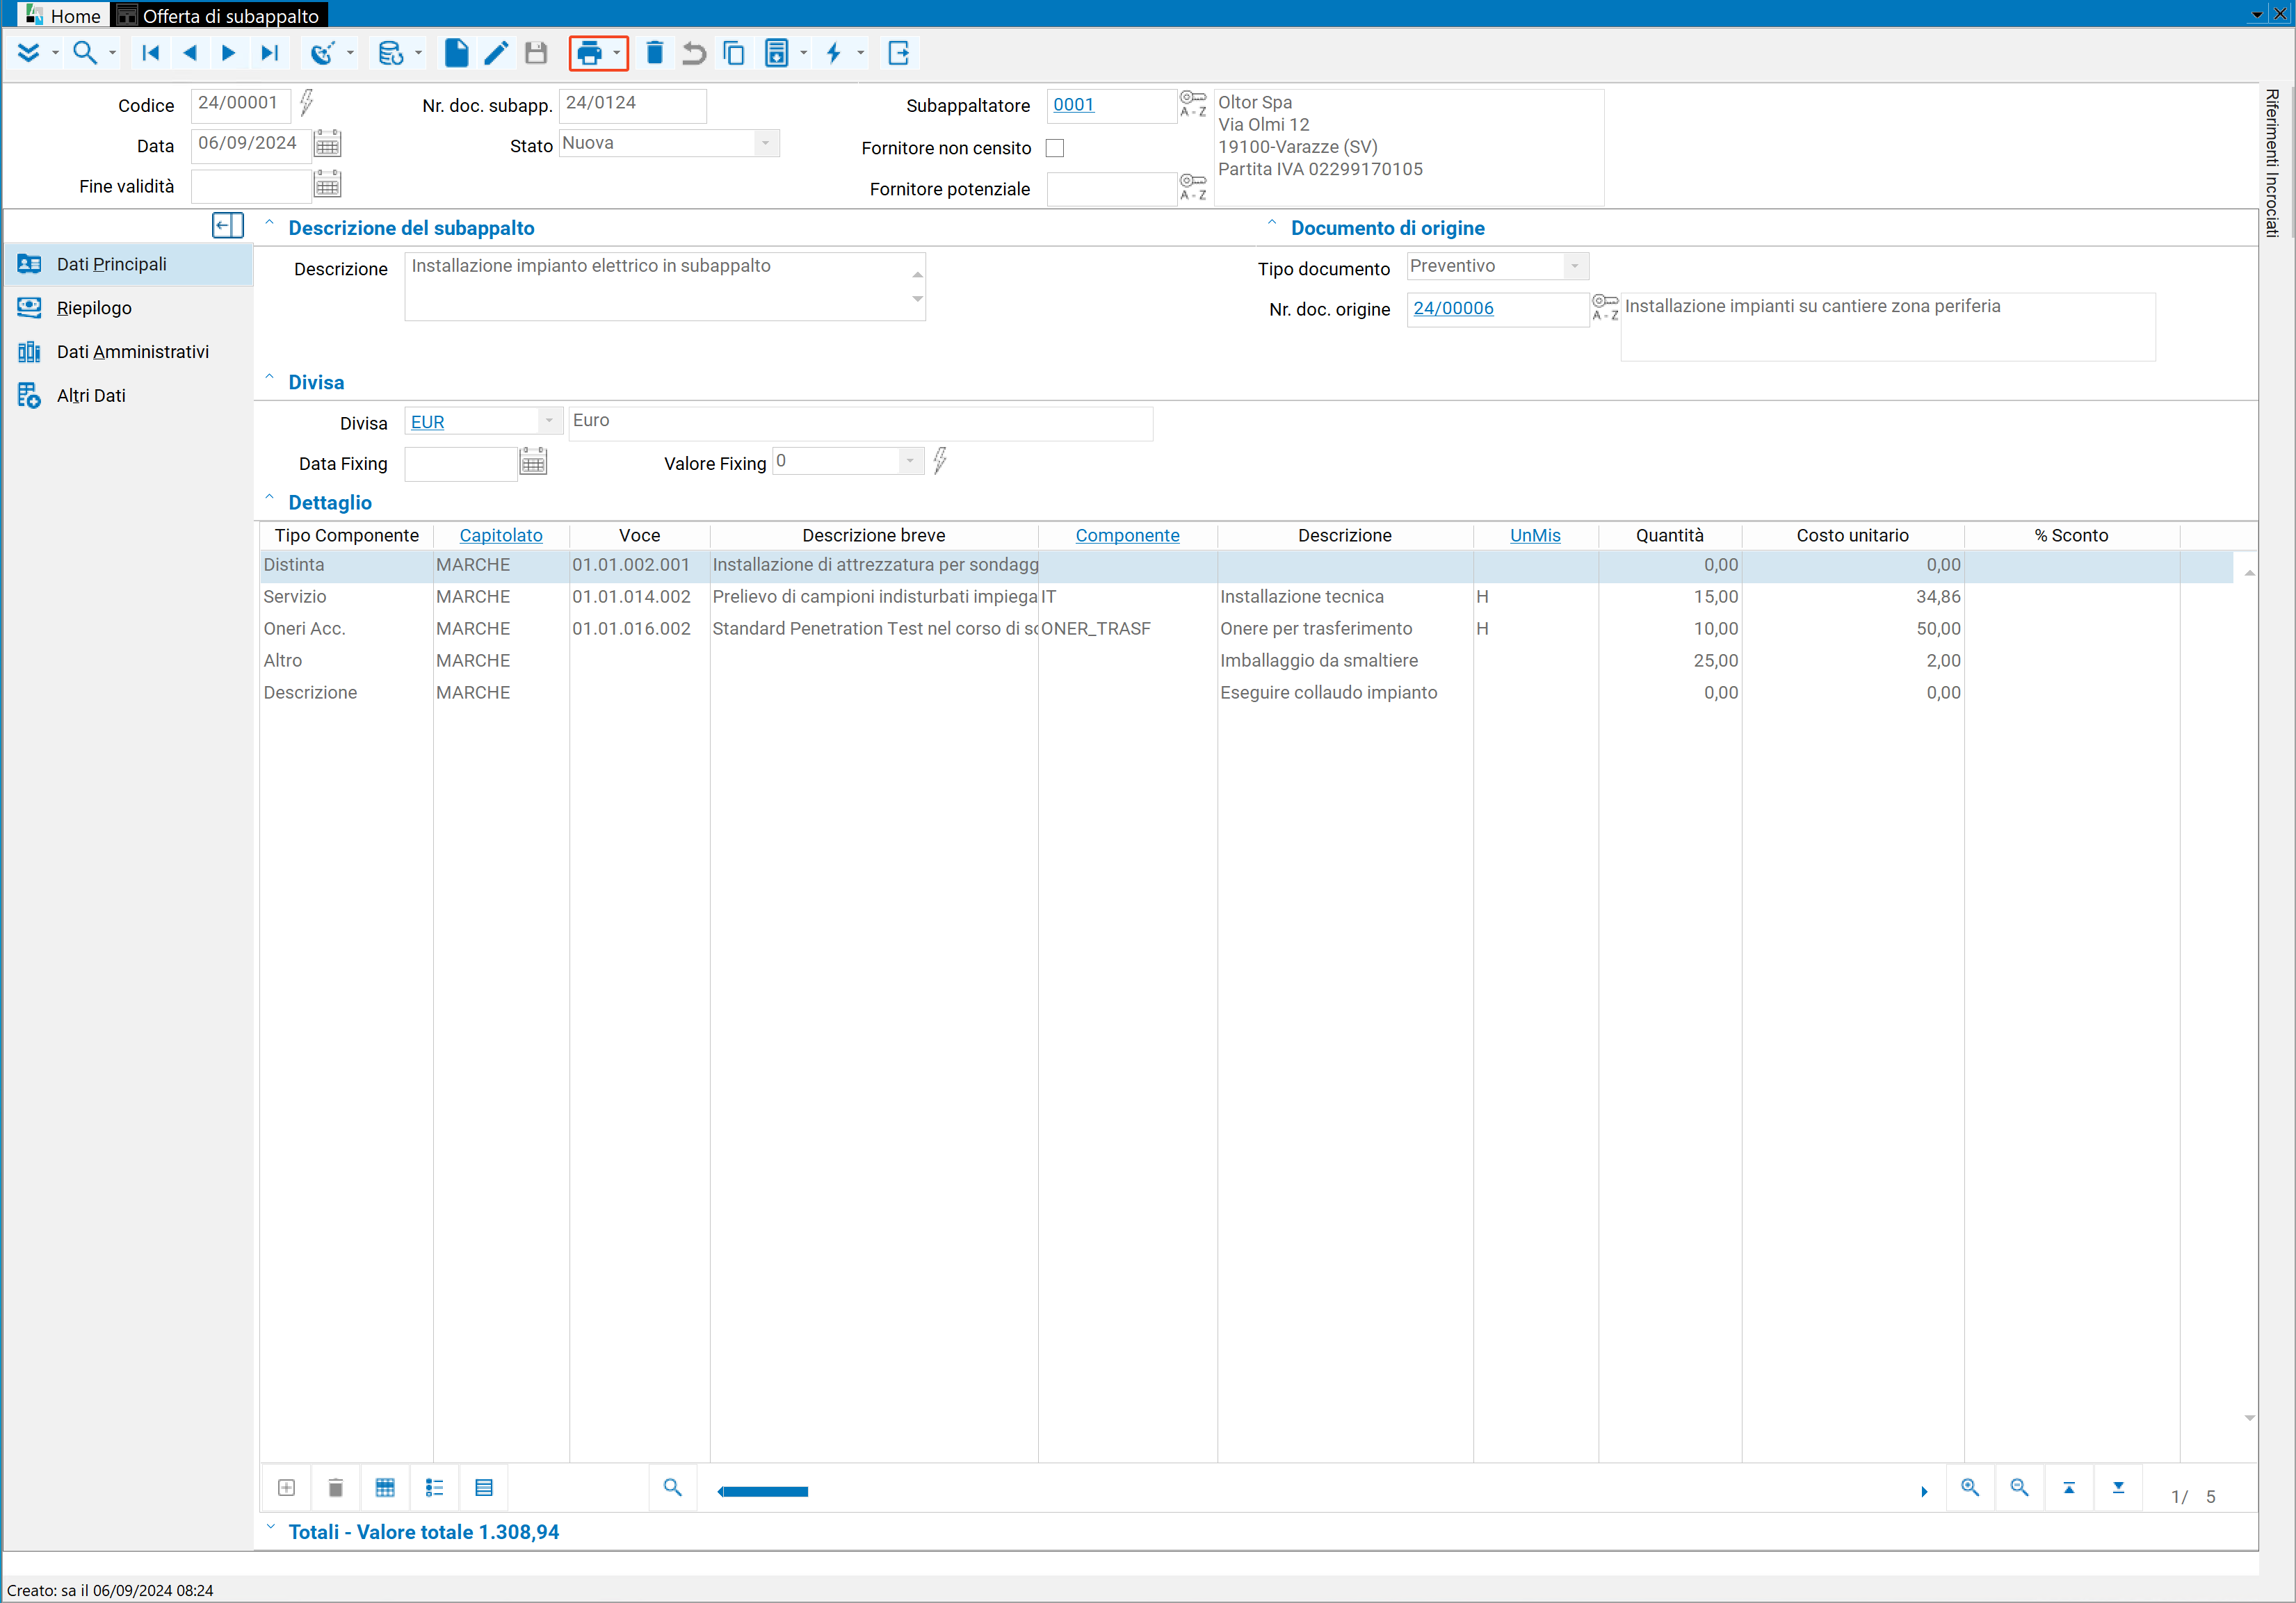
Task: Click the UnMis column header link
Action: 1535,535
